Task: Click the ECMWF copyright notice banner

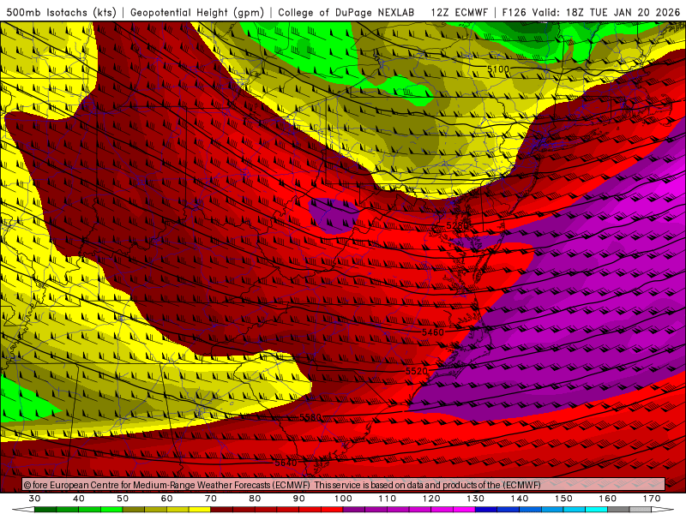Action: 344,485
